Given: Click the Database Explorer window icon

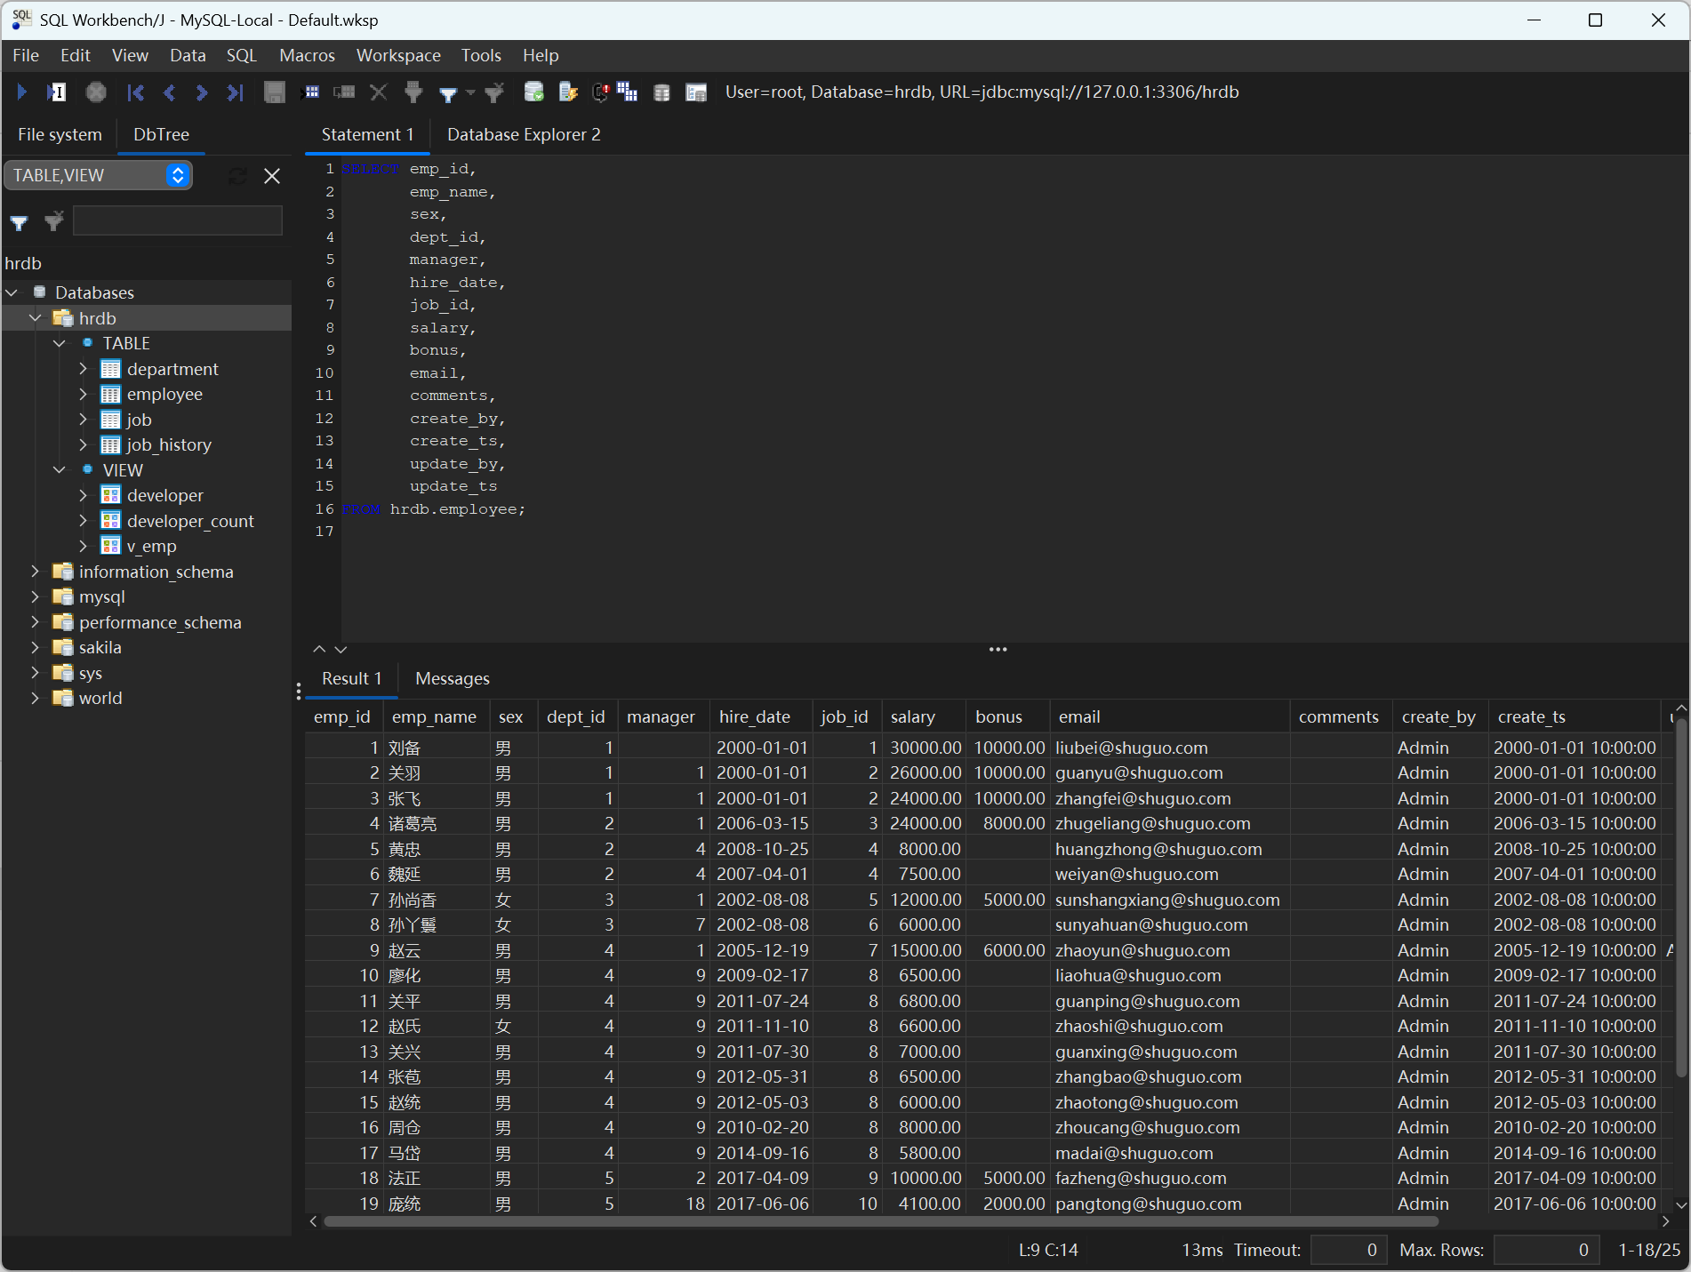Looking at the screenshot, I should click(x=696, y=92).
